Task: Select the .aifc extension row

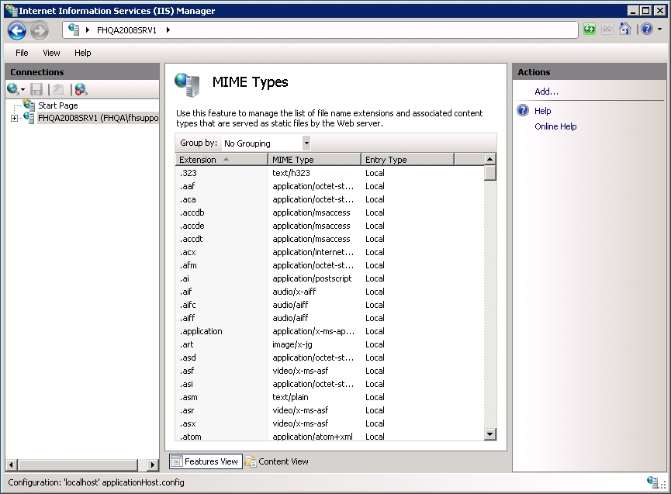Action: (x=330, y=305)
